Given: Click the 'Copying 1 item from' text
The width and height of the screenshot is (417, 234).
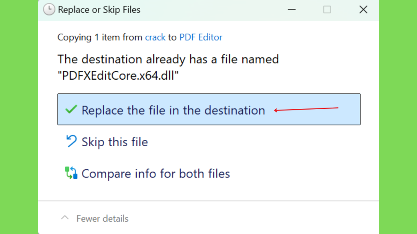Looking at the screenshot, I should coord(100,37).
